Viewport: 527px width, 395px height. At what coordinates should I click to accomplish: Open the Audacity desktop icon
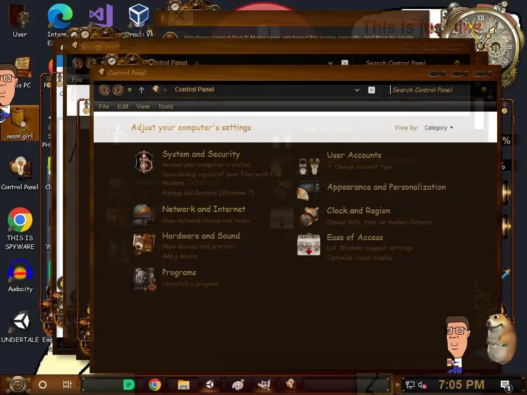pos(20,276)
